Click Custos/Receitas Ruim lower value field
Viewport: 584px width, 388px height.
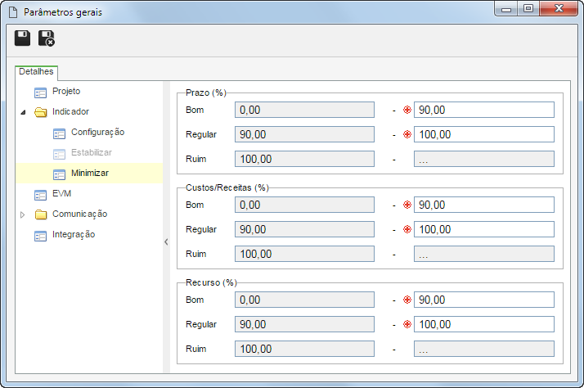coord(304,254)
